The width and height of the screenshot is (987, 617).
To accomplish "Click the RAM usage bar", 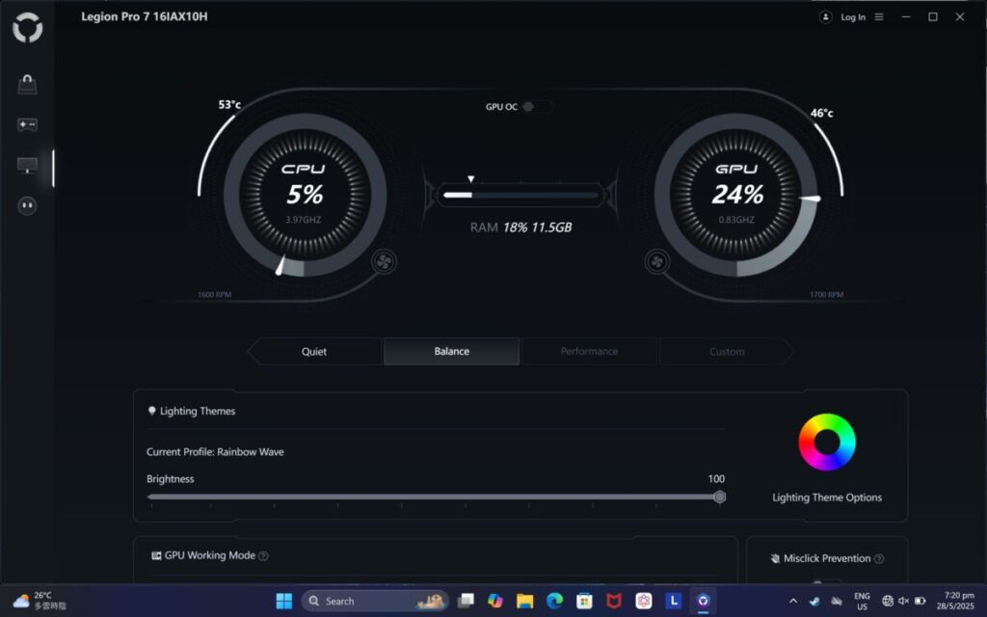I will pos(520,195).
